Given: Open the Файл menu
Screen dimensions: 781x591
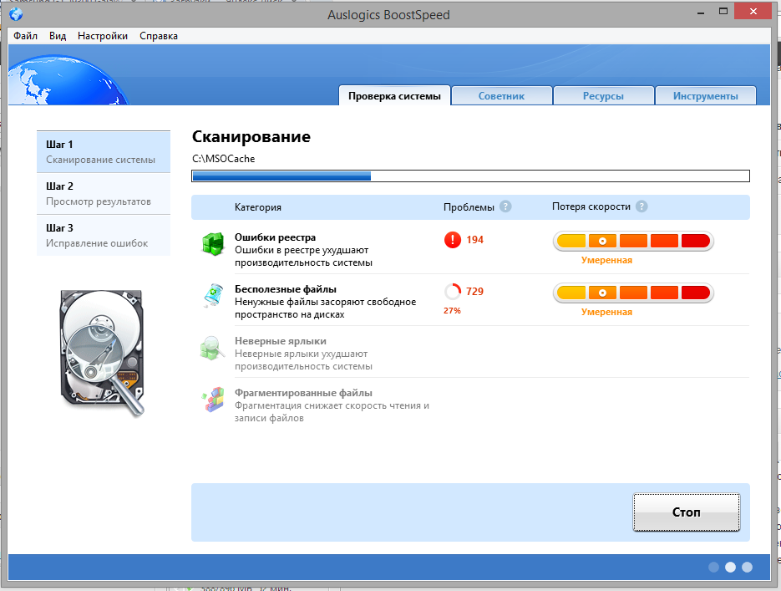Looking at the screenshot, I should pyautogui.click(x=25, y=36).
